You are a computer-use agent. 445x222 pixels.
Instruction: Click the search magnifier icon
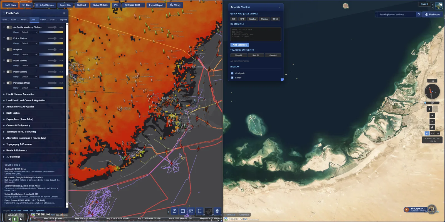click(419, 14)
